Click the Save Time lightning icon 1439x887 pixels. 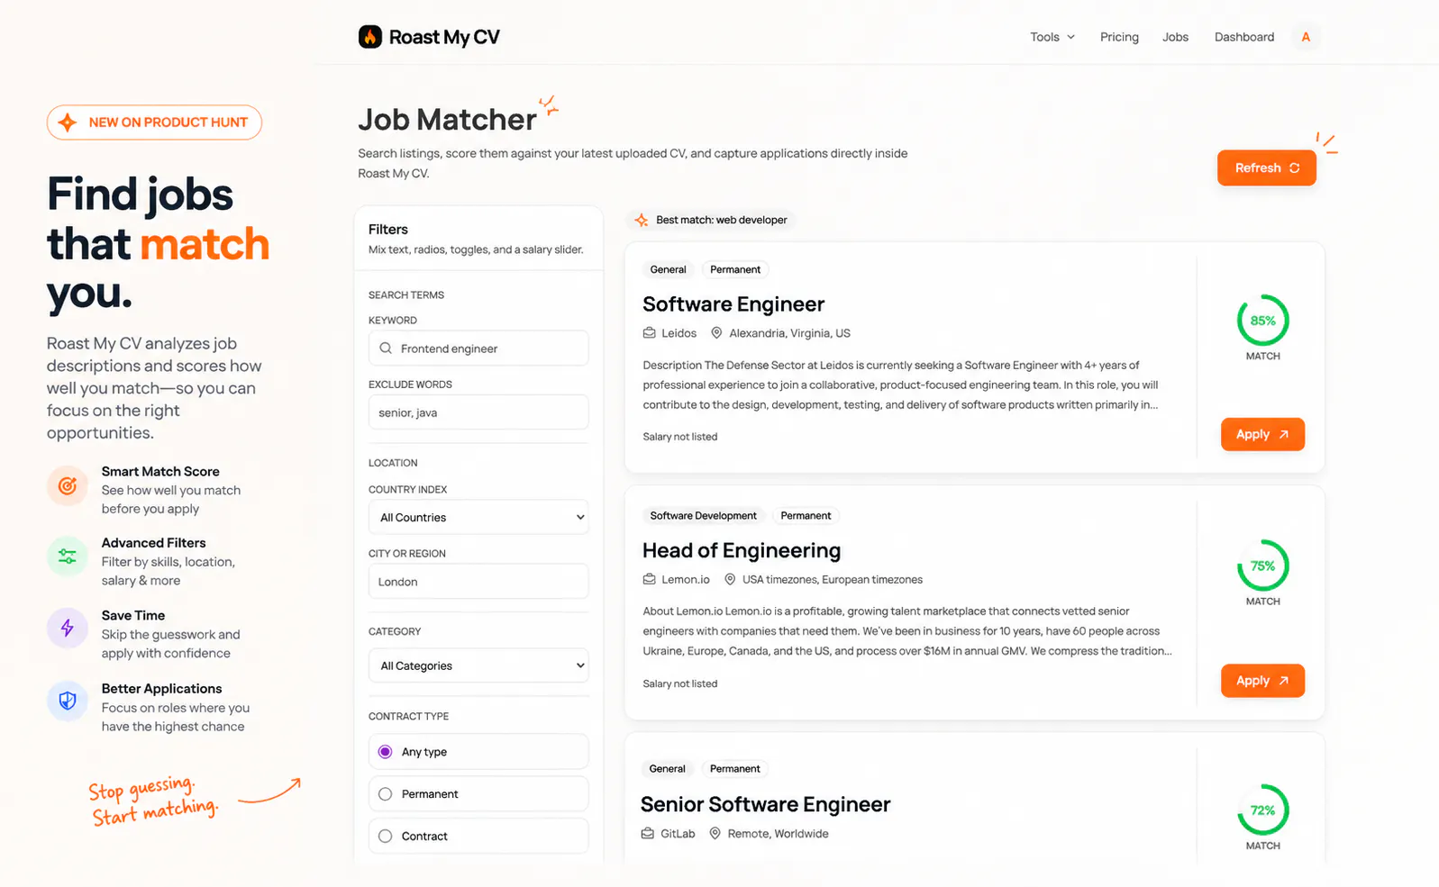click(x=68, y=628)
